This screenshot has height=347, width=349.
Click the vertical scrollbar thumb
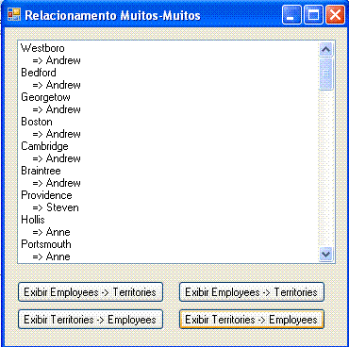coord(325,74)
